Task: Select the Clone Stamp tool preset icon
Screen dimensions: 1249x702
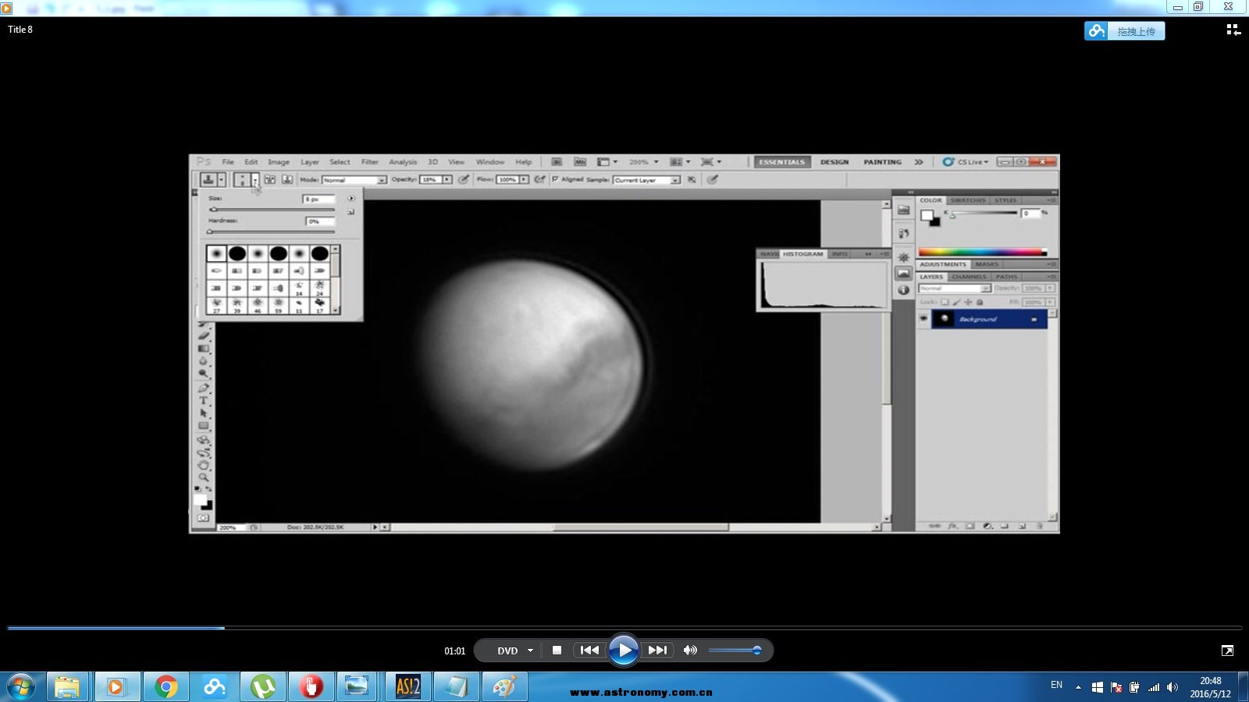Action: pyautogui.click(x=208, y=179)
